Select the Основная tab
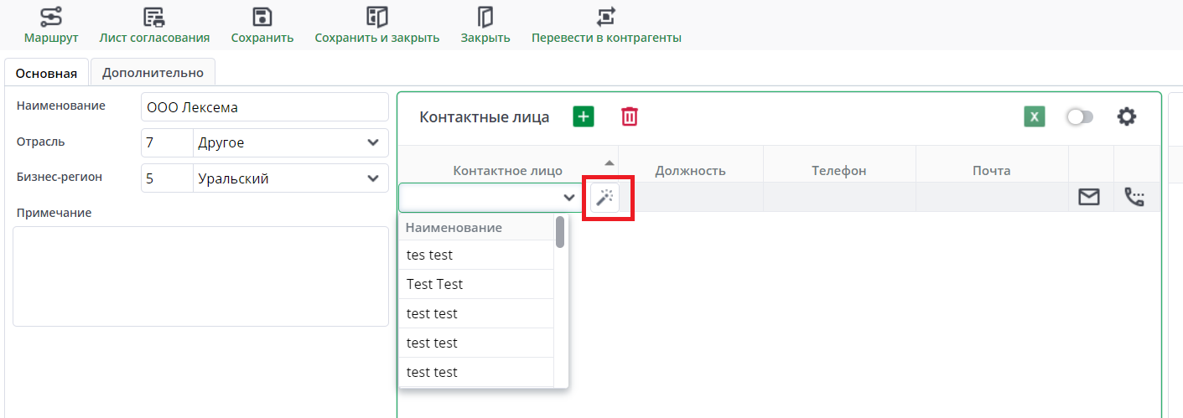 click(x=46, y=73)
